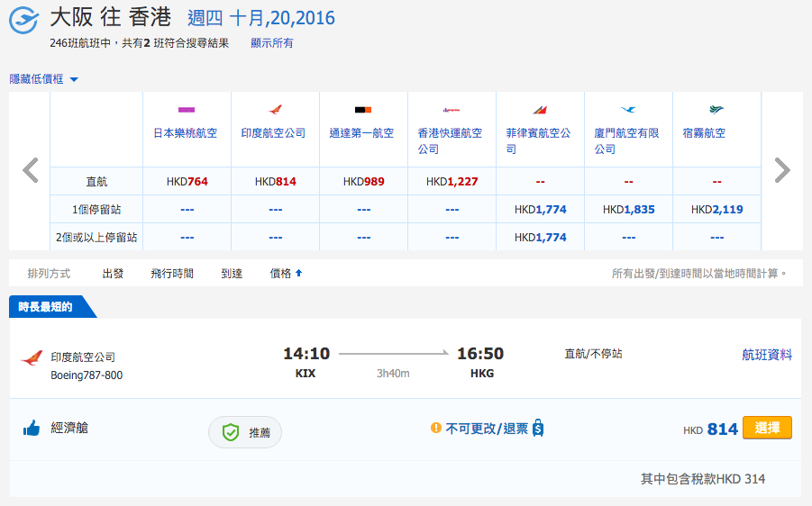This screenshot has width=812, height=506.
Task: Click the 香港快運航空公司 logo
Action: (452, 110)
